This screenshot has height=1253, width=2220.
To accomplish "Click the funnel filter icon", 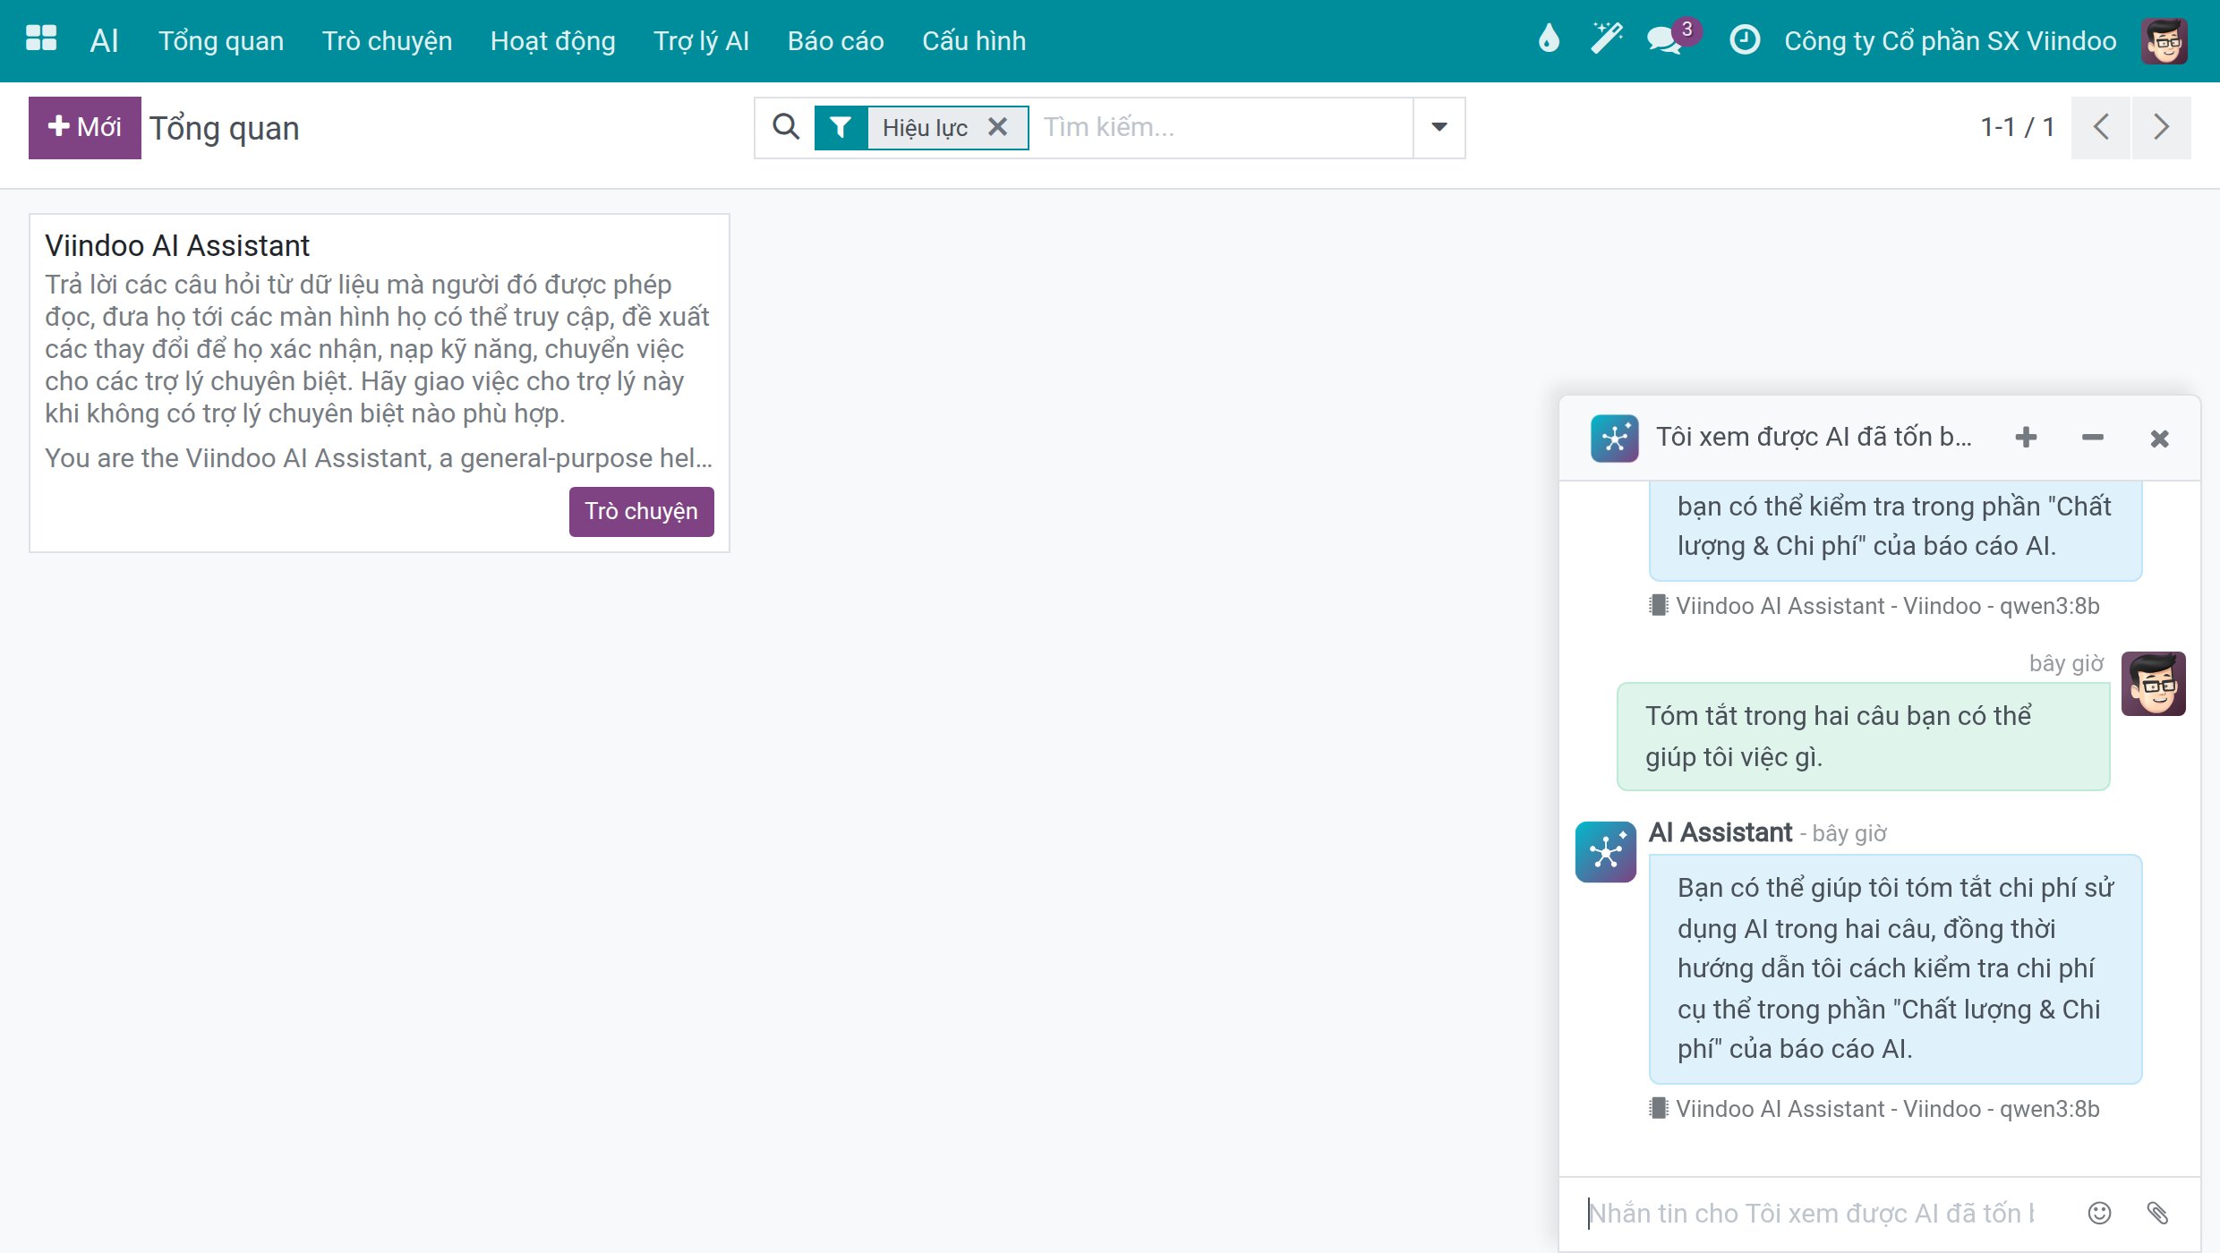I will point(840,127).
